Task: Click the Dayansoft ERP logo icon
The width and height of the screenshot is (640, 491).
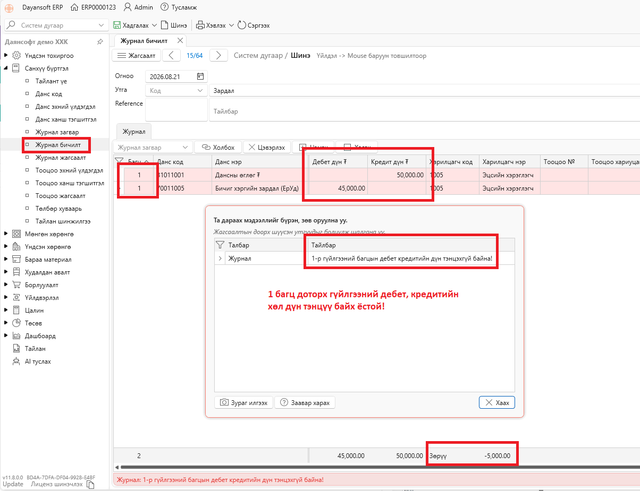Action: click(x=9, y=7)
